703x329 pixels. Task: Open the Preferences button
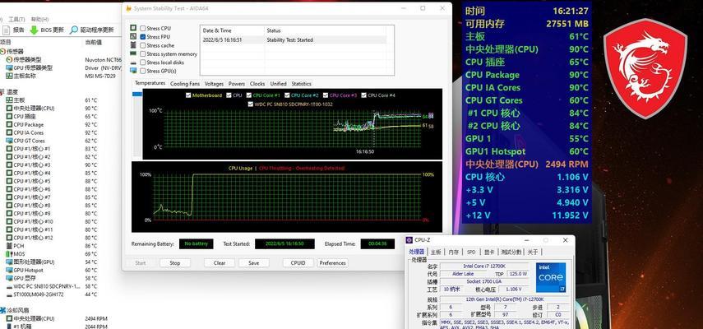point(333,263)
